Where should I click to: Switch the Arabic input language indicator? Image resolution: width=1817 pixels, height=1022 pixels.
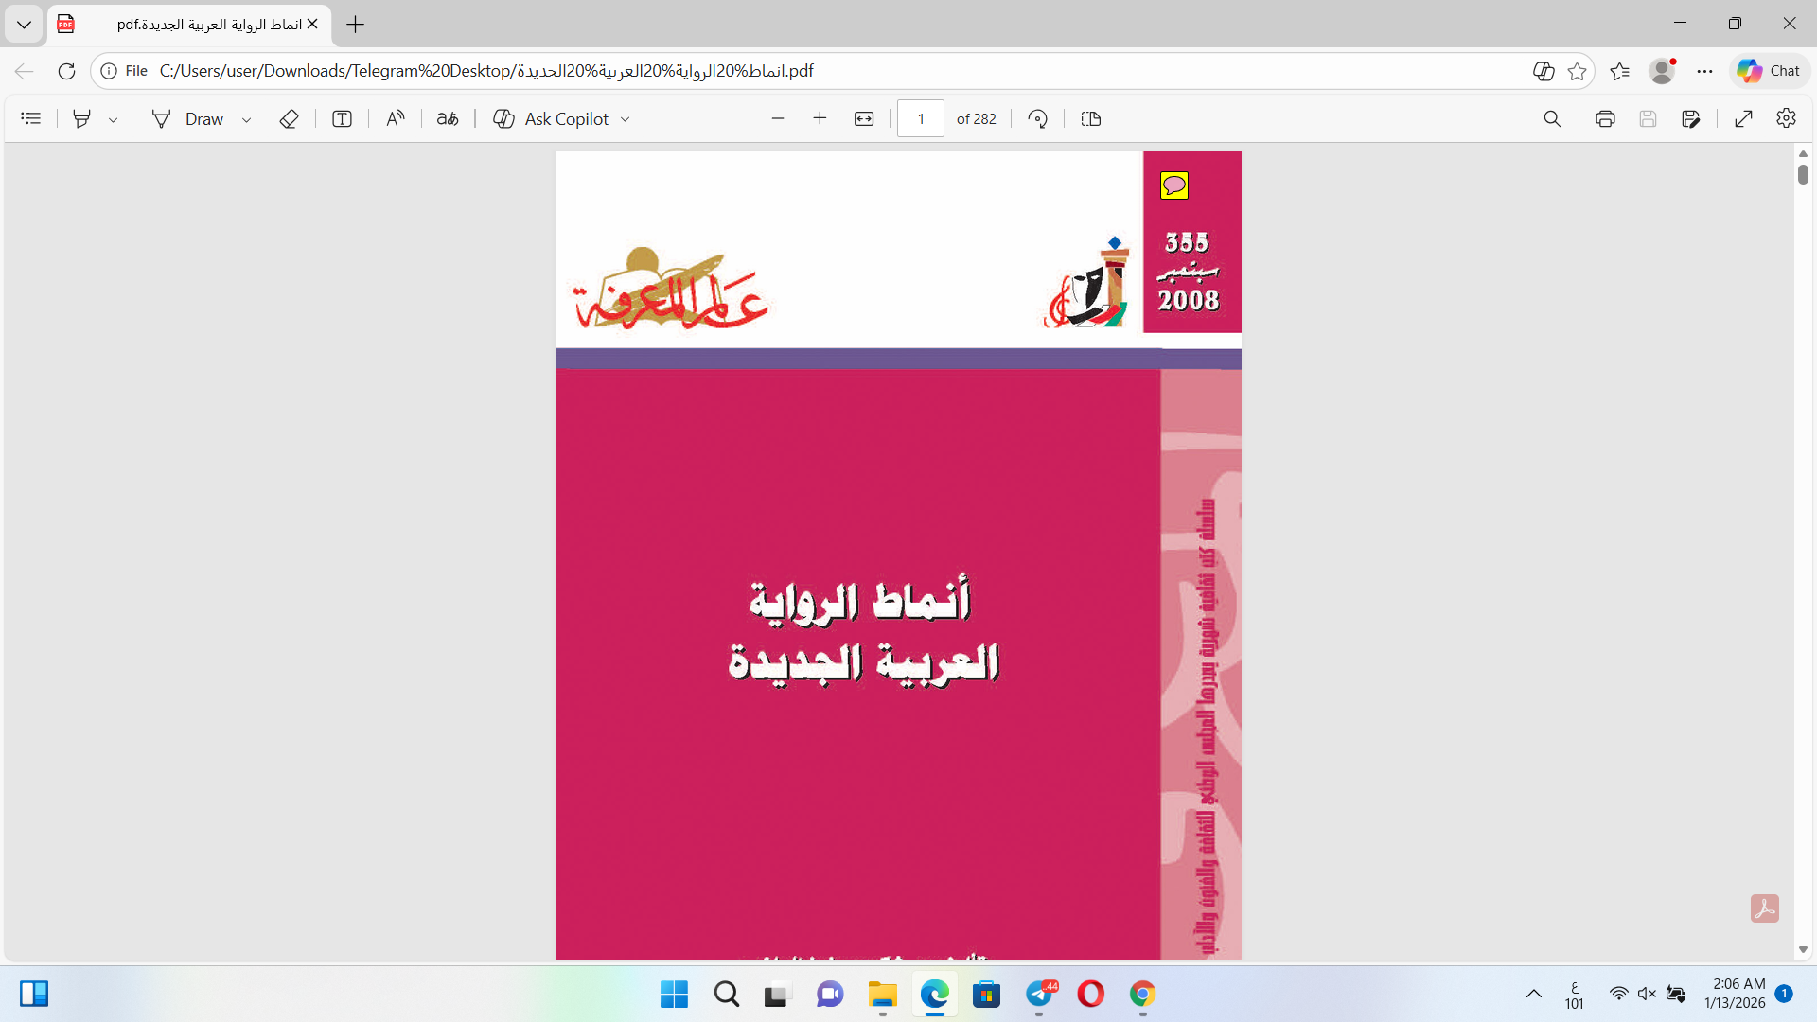[x=1574, y=995]
